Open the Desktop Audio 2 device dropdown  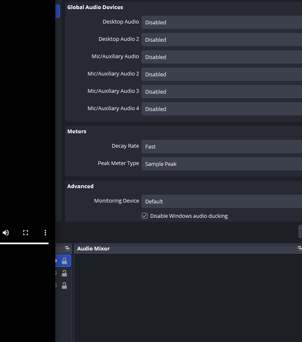click(222, 40)
